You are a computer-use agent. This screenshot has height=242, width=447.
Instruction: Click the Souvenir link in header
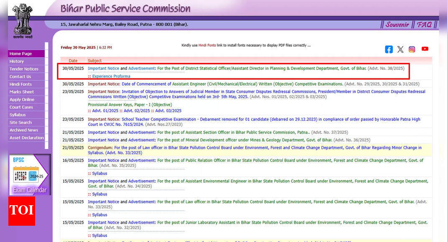(x=397, y=25)
